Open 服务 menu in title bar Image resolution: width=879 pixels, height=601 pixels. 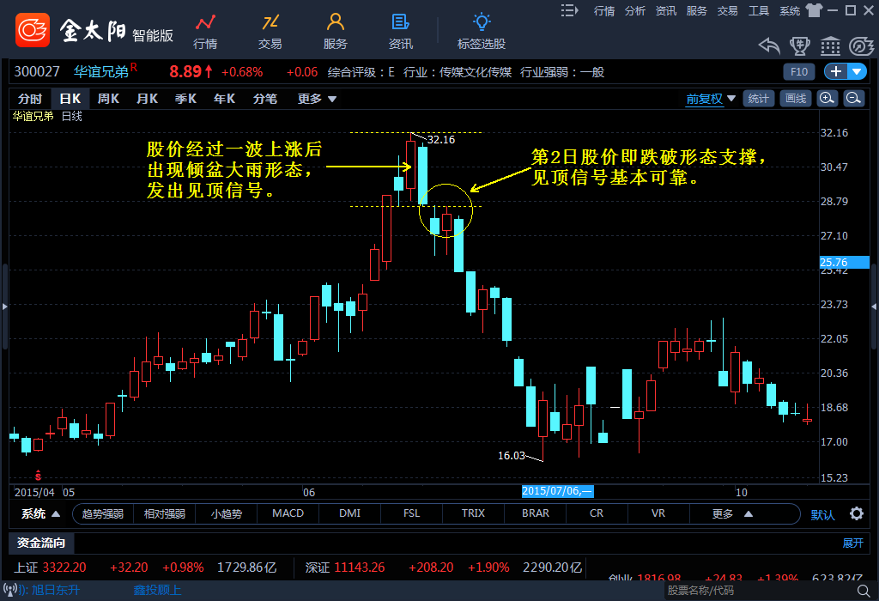coord(697,10)
